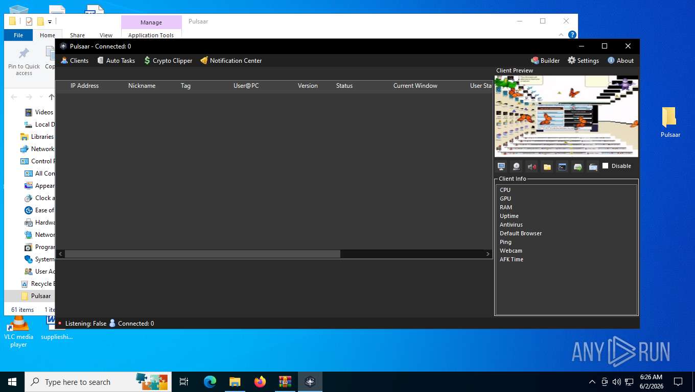Open Task View on the taskbar
This screenshot has width=695, height=392.
point(184,382)
